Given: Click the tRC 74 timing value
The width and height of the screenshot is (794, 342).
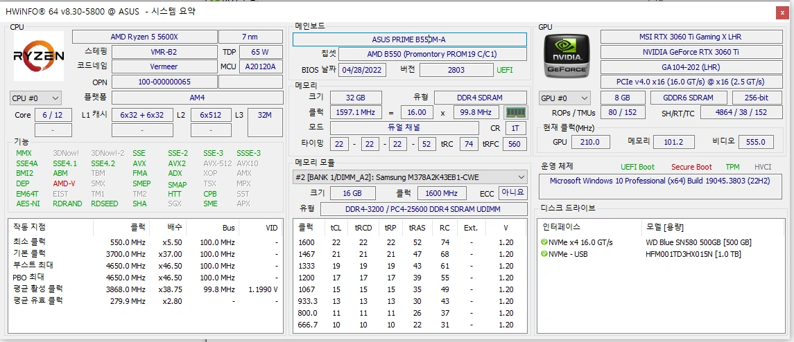Looking at the screenshot, I should click(x=469, y=144).
